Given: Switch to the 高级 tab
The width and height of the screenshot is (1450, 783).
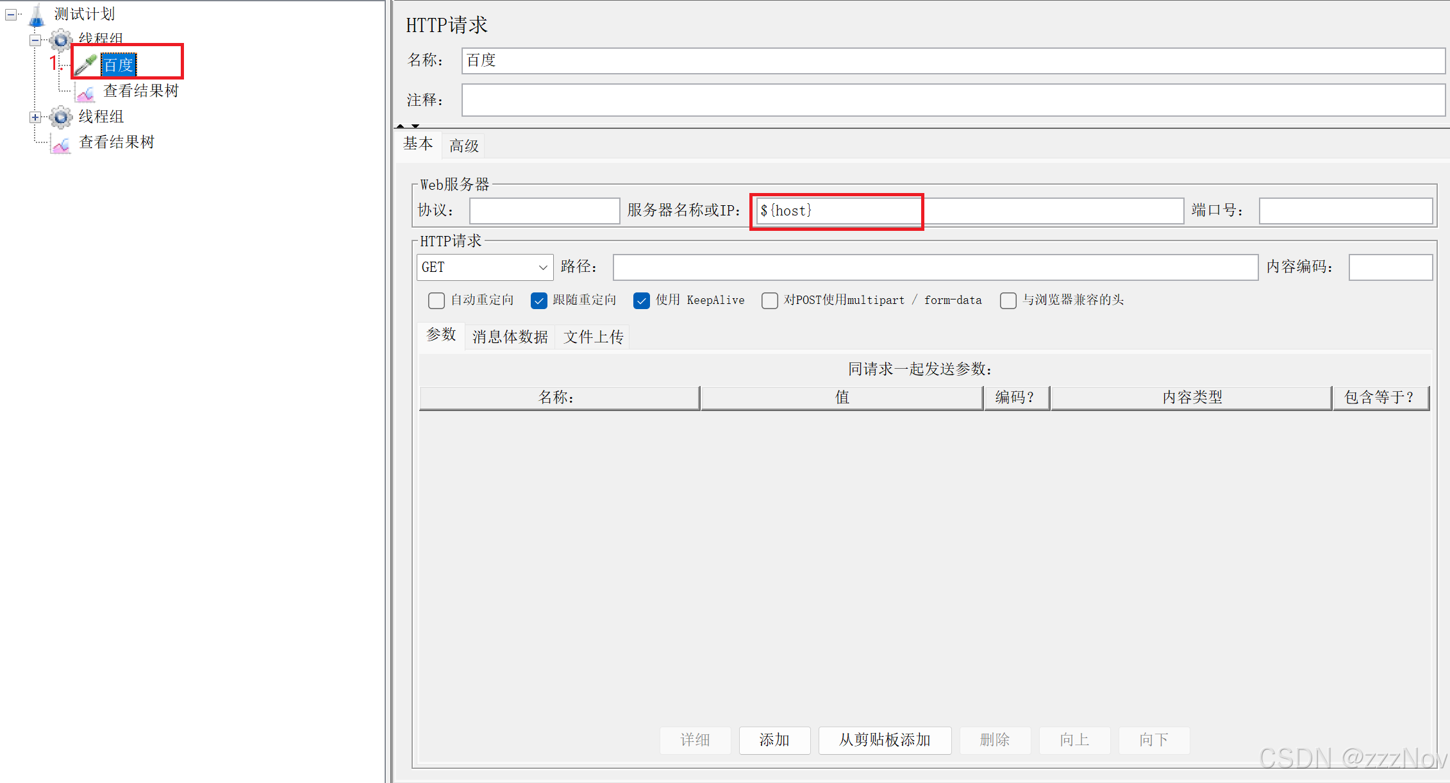Looking at the screenshot, I should coord(464,146).
